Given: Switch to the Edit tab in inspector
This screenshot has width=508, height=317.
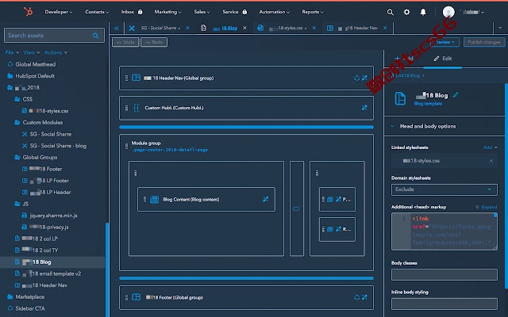Looking at the screenshot, I should [443, 59].
